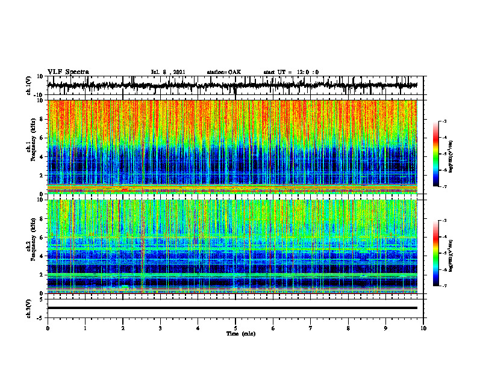The height and width of the screenshot is (368, 477).
Task: Click the "-7" label on the ch.2 colorbar
Action: 444,286
